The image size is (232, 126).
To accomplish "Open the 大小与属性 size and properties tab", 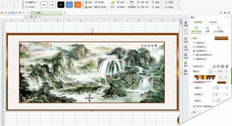I will click(219, 30).
